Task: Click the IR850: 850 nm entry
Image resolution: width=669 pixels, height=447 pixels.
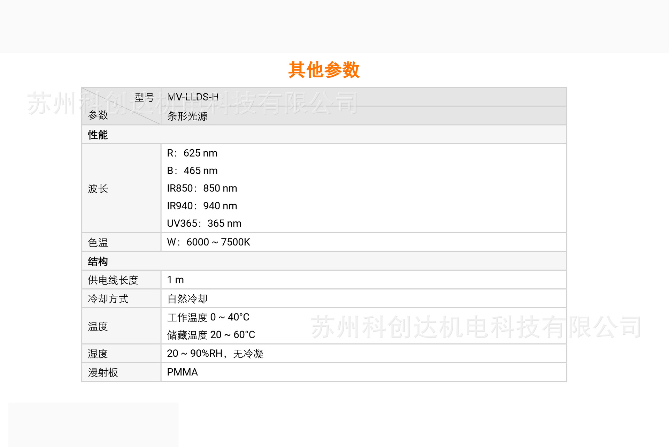Action: [x=202, y=188]
